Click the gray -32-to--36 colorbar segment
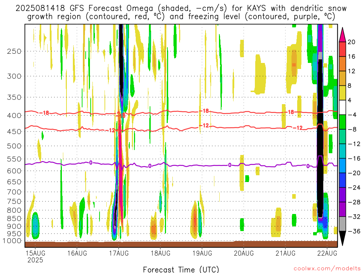 click(342, 224)
